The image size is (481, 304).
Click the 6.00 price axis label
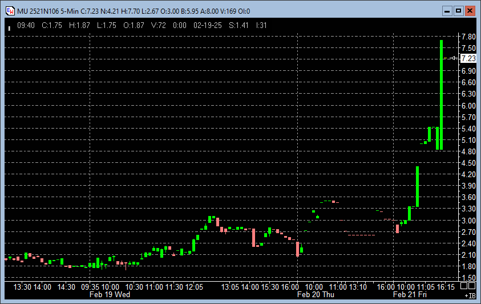coord(468,106)
